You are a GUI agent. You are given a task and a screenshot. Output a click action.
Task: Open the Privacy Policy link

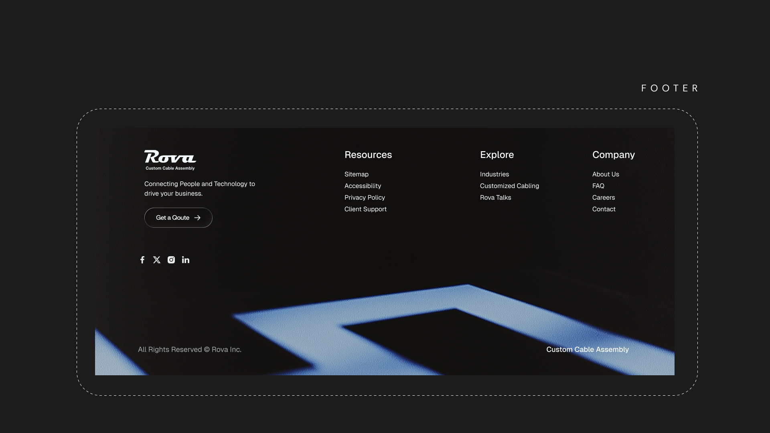[365, 198]
